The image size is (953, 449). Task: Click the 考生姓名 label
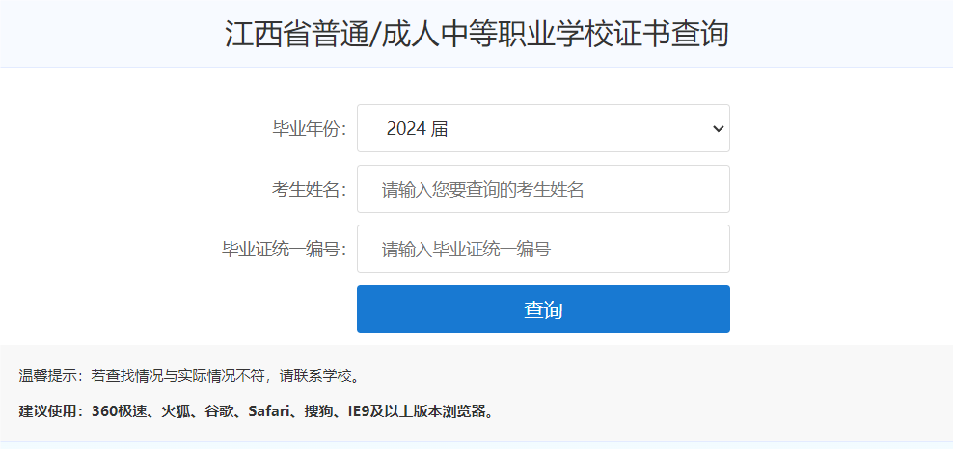309,189
